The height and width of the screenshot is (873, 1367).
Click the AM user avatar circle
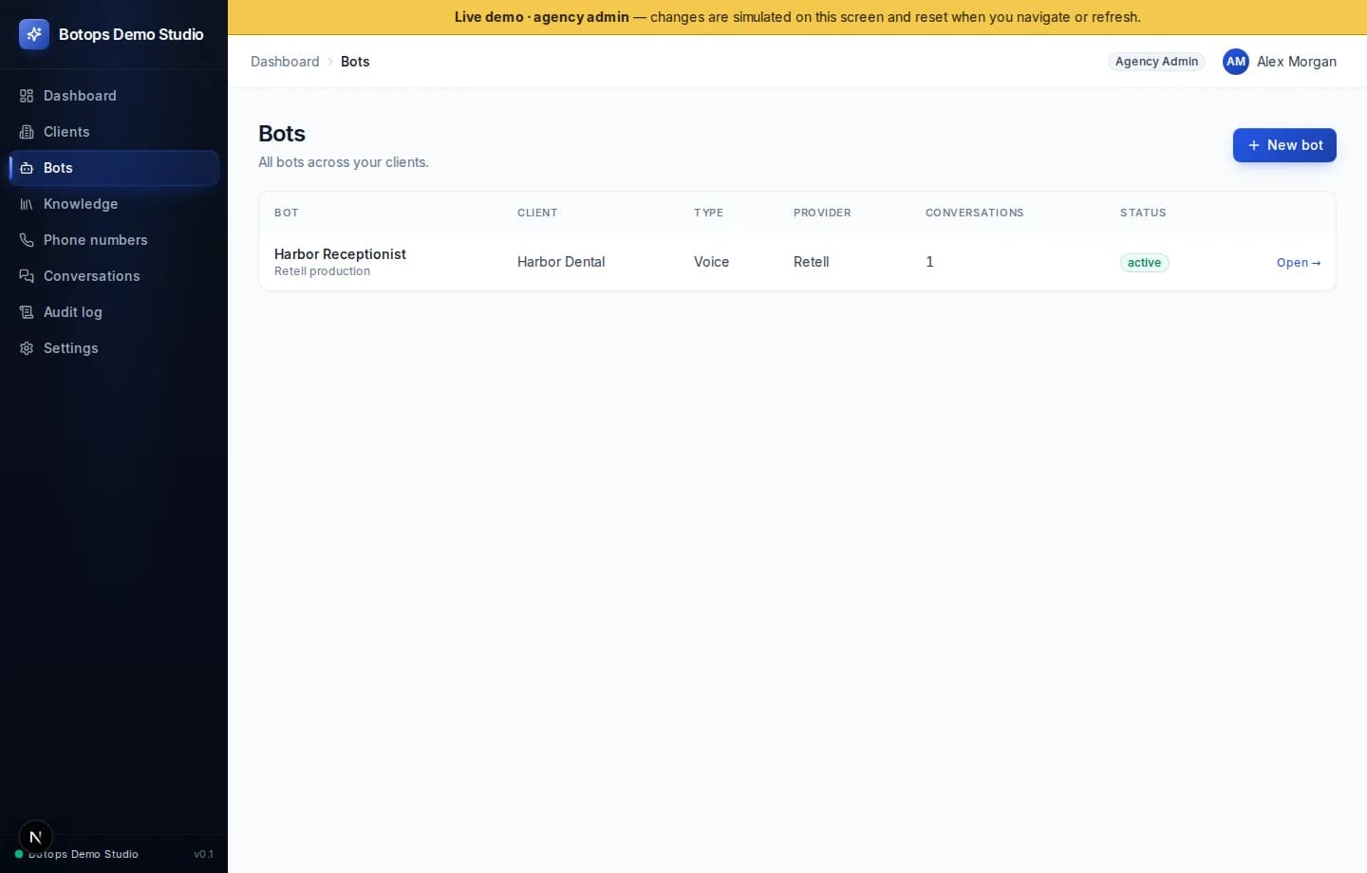coord(1236,62)
